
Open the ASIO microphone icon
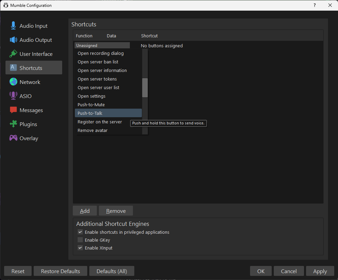tap(13, 96)
